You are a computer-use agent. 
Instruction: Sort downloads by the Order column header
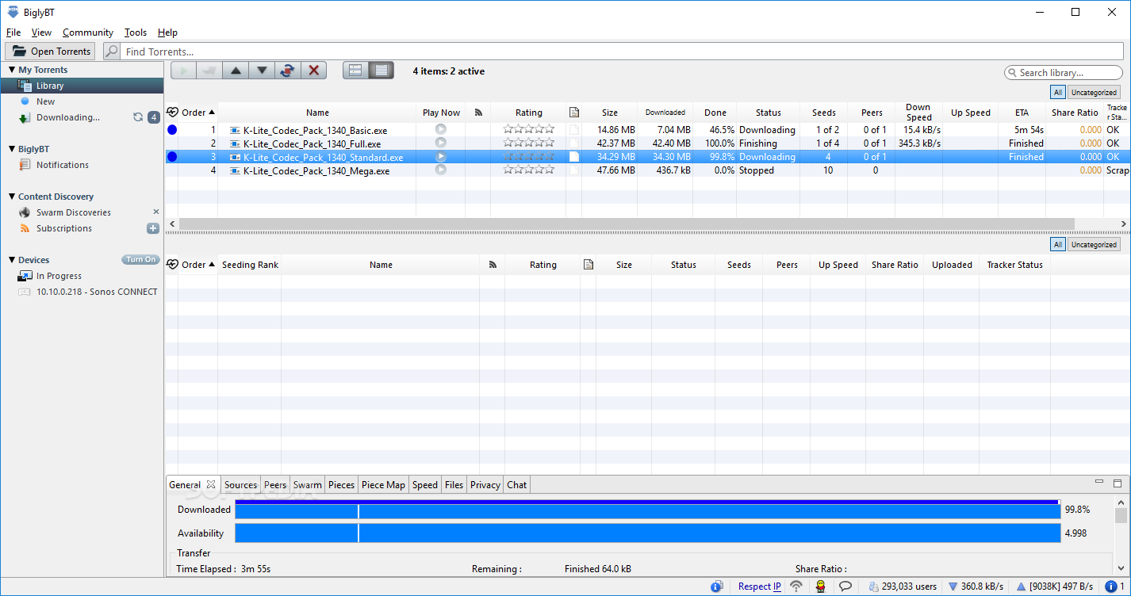197,113
